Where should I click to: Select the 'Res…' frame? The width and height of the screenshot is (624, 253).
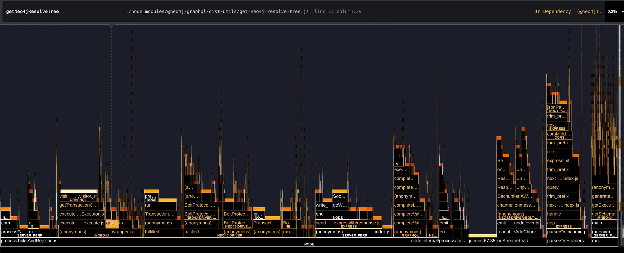pyautogui.click(x=504, y=179)
